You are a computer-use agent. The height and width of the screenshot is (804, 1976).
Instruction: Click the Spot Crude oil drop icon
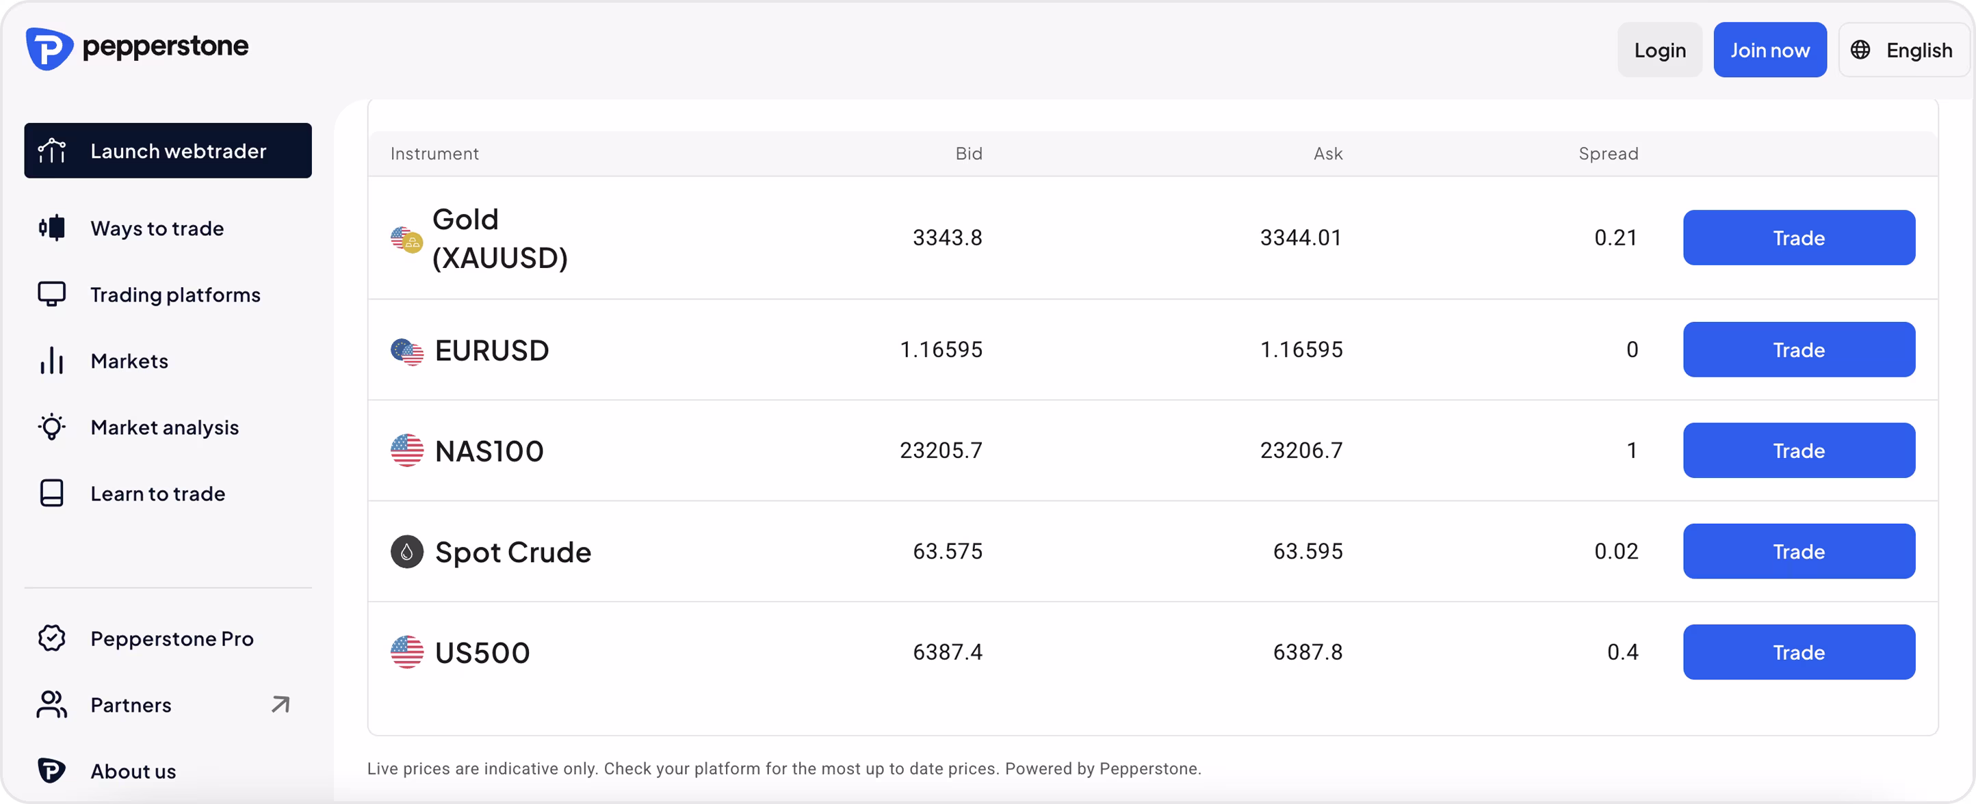click(406, 552)
